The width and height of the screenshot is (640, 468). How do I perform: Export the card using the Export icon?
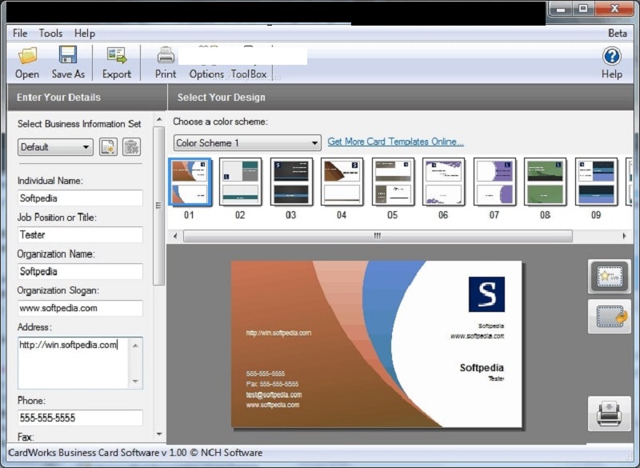pos(117,62)
